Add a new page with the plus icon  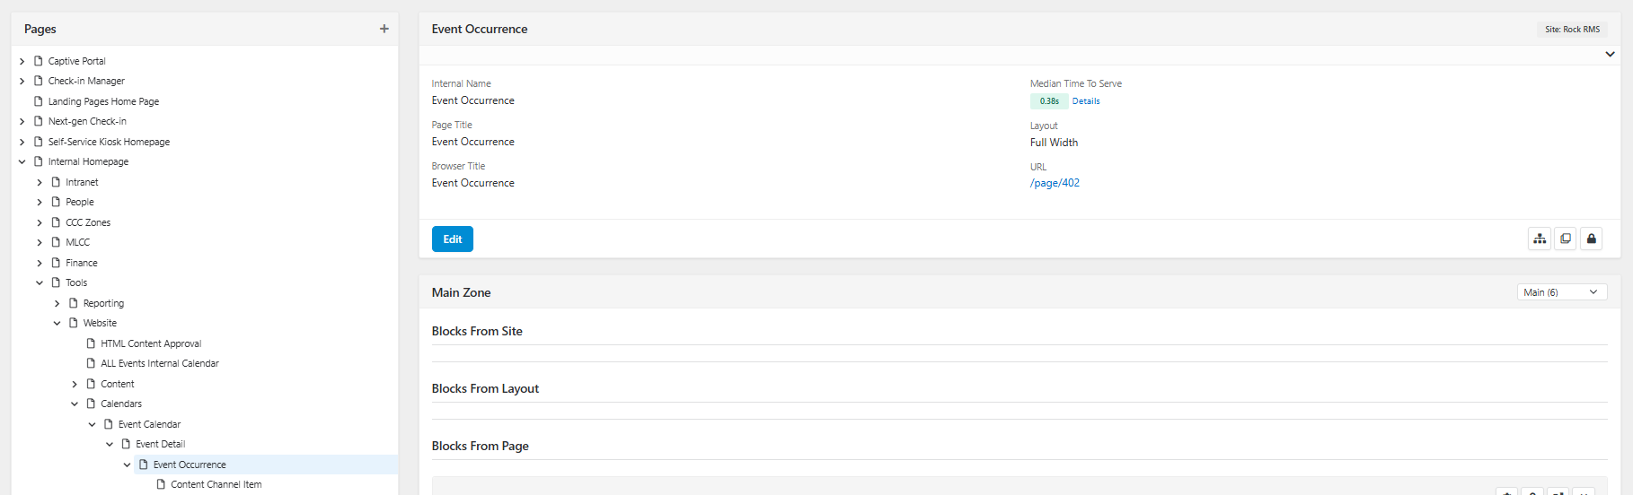(384, 29)
